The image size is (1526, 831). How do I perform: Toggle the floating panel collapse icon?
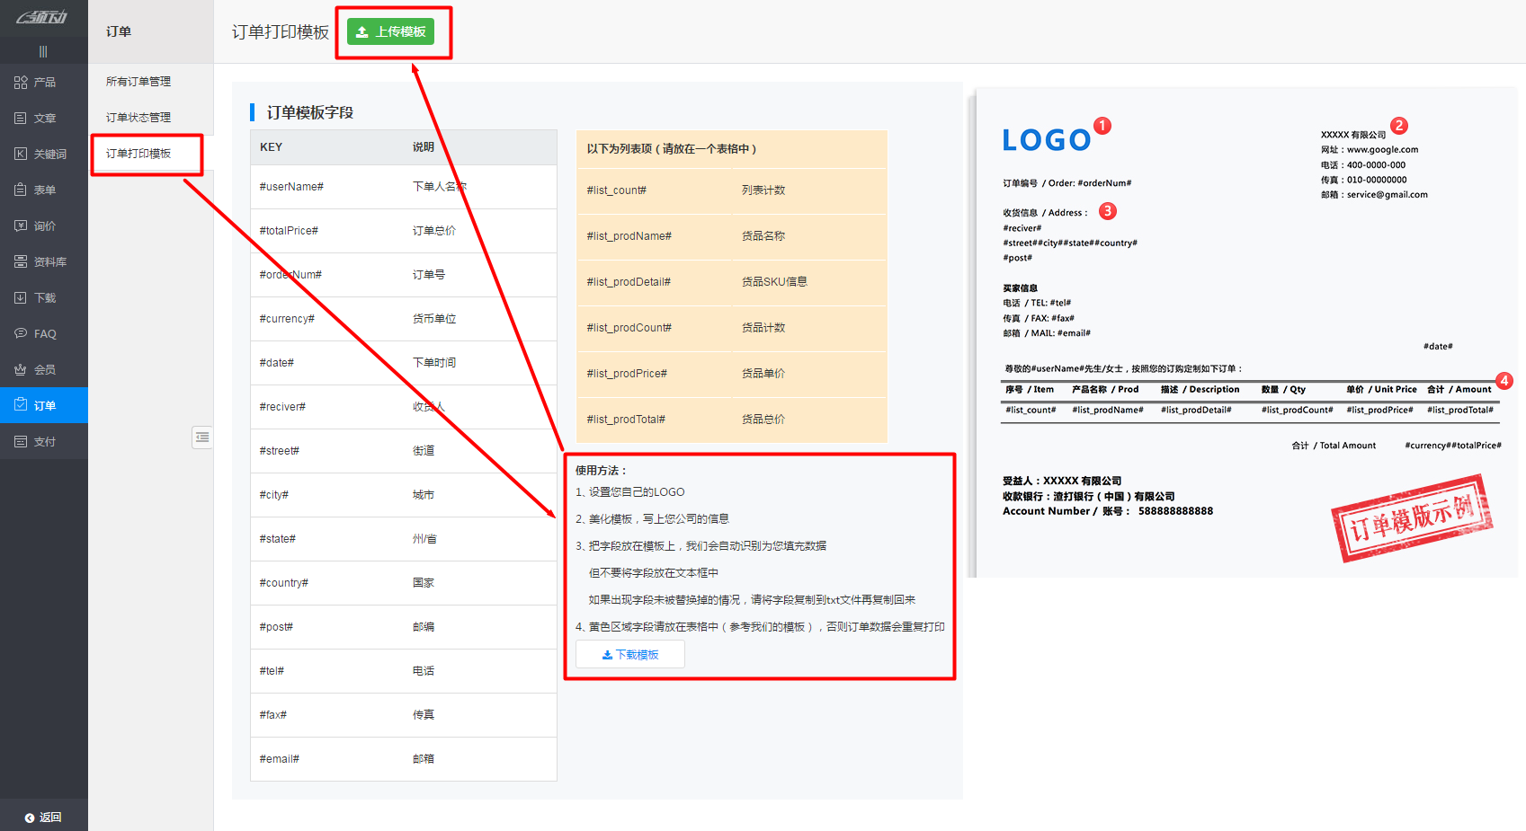(x=202, y=438)
